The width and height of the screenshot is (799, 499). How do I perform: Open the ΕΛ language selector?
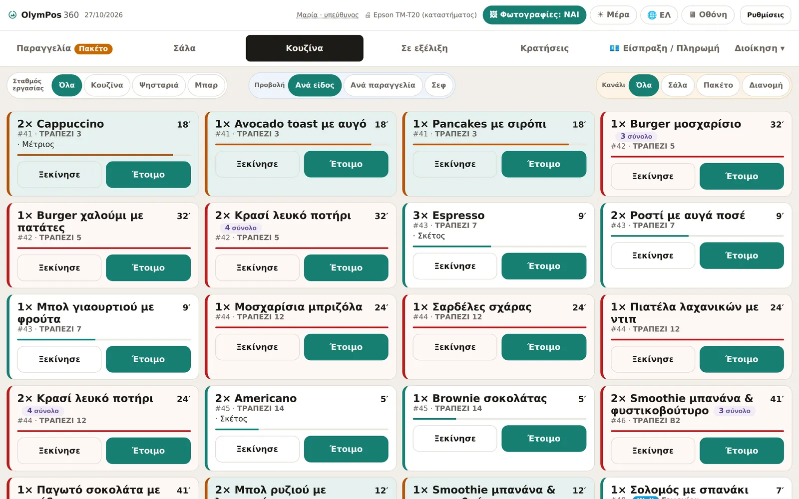(659, 15)
